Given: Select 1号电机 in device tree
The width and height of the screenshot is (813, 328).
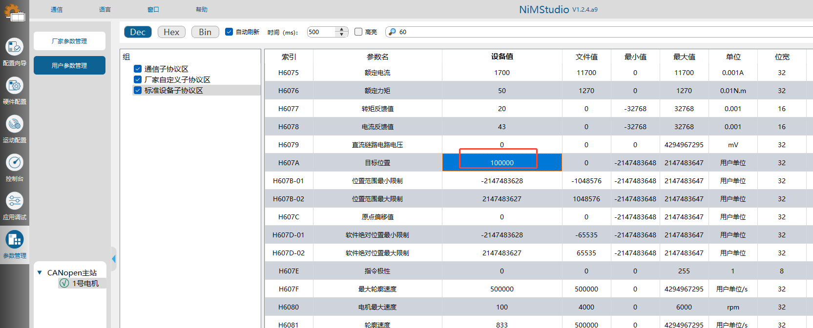Looking at the screenshot, I should point(85,283).
